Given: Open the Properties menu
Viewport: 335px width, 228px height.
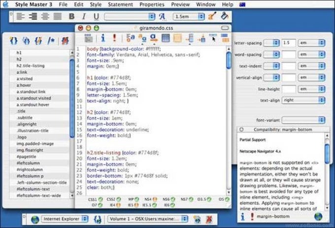Looking at the screenshot, I should click(152, 4).
